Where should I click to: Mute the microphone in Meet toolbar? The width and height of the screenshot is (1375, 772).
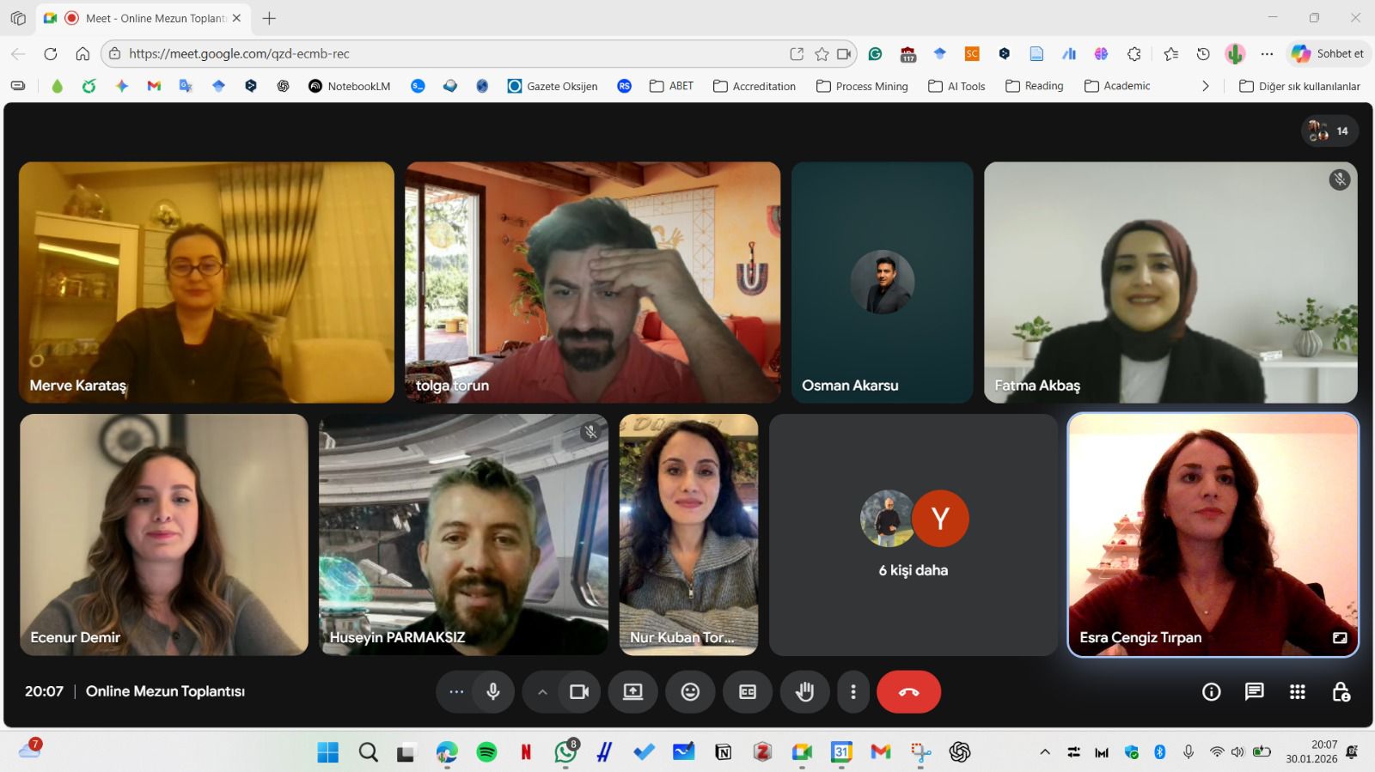pos(493,692)
